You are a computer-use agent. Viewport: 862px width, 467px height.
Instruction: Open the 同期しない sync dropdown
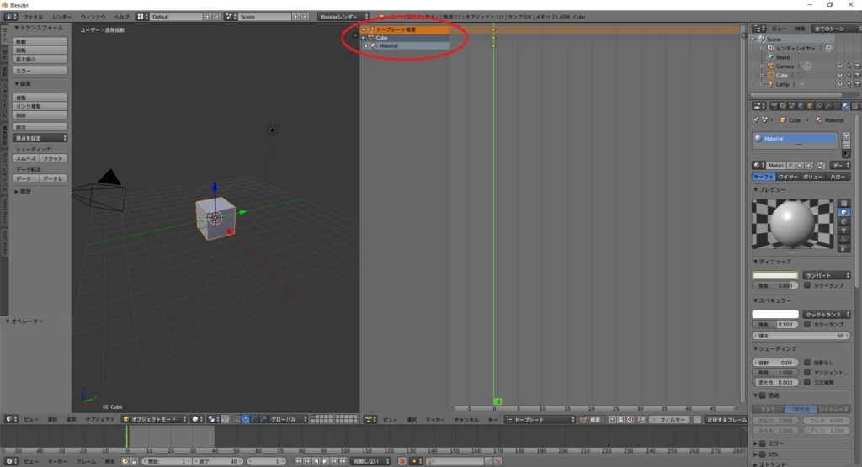coord(371,461)
